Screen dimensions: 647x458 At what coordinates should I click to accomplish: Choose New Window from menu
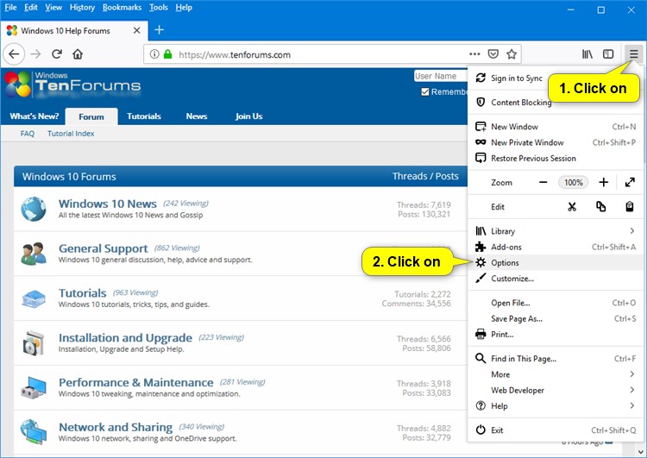[556, 127]
